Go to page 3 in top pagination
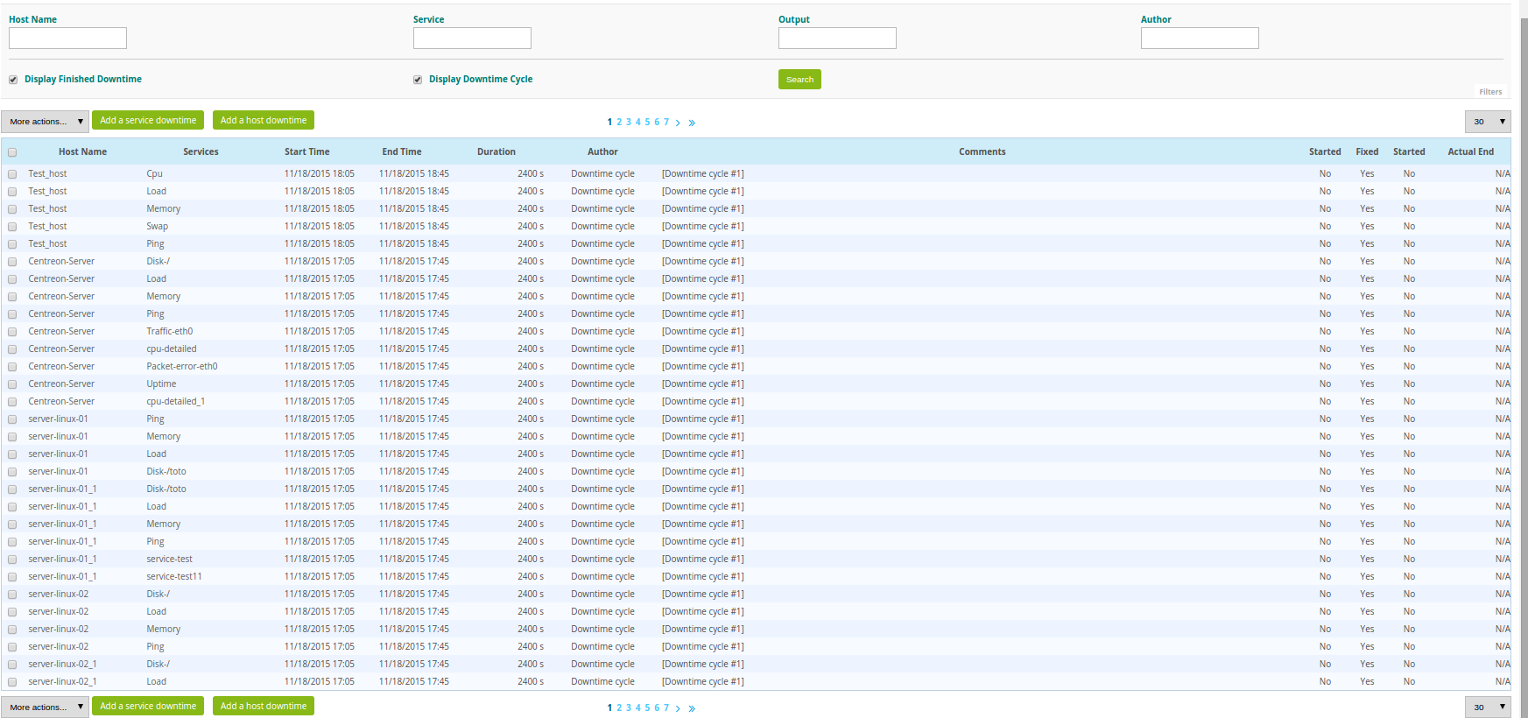This screenshot has width=1528, height=718. coord(629,123)
